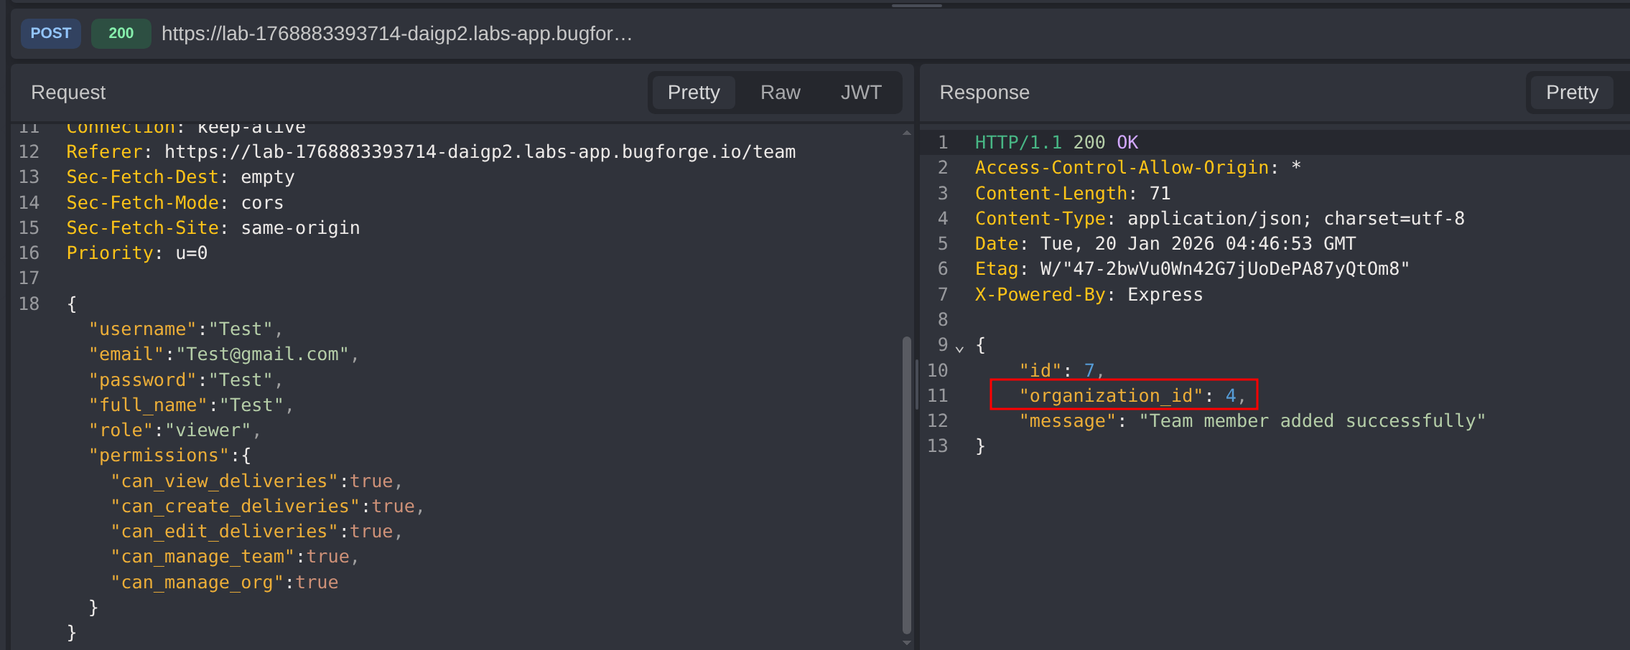Click the top pane resize handle
The height and width of the screenshot is (650, 1630).
pos(916,6)
